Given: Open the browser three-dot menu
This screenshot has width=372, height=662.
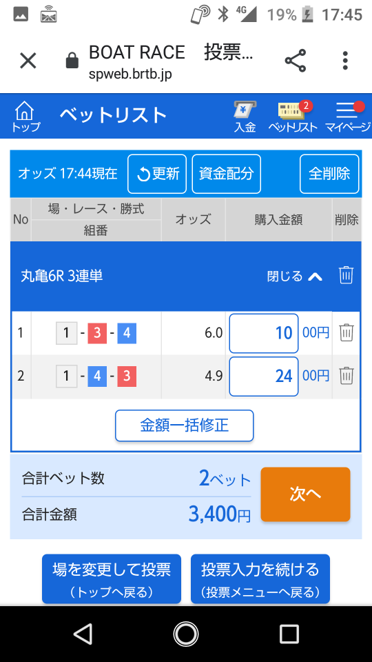Looking at the screenshot, I should pos(345,61).
